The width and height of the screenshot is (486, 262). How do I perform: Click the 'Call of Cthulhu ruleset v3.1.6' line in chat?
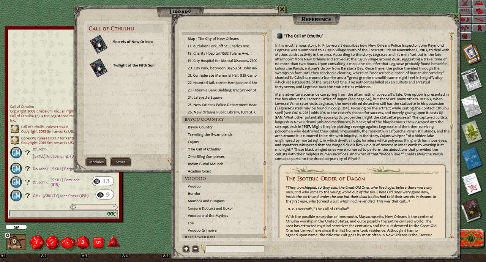(45, 127)
